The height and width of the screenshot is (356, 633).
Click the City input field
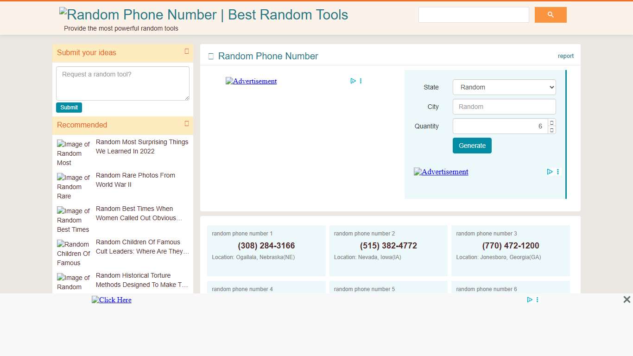pos(504,107)
